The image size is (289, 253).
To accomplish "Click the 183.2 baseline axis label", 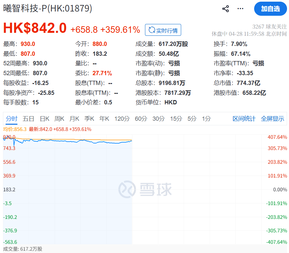I will 9,190.
